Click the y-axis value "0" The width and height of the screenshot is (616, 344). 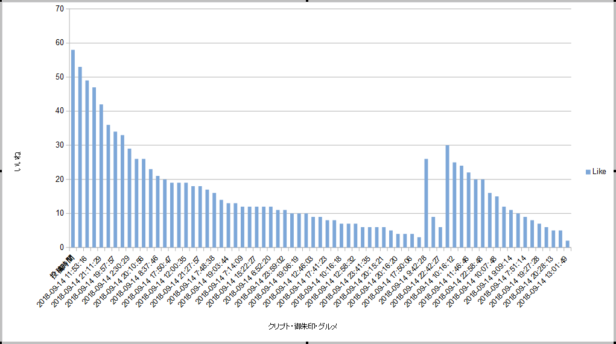61,247
